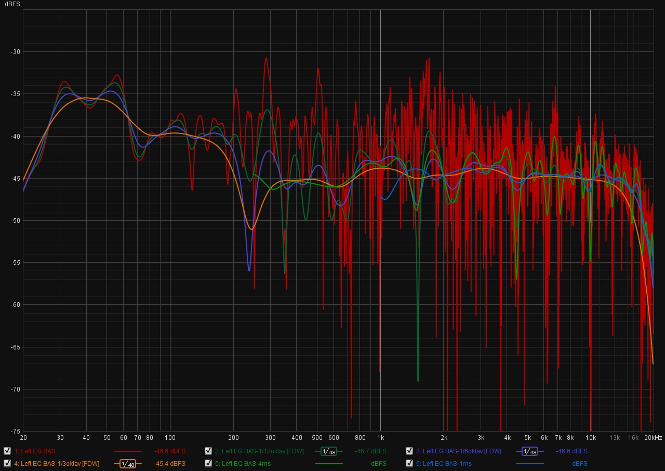Image resolution: width=665 pixels, height=471 pixels.
Task: Toggle the 3: Left EG BAS-1/6oktav checkbox
Action: [x=409, y=451]
